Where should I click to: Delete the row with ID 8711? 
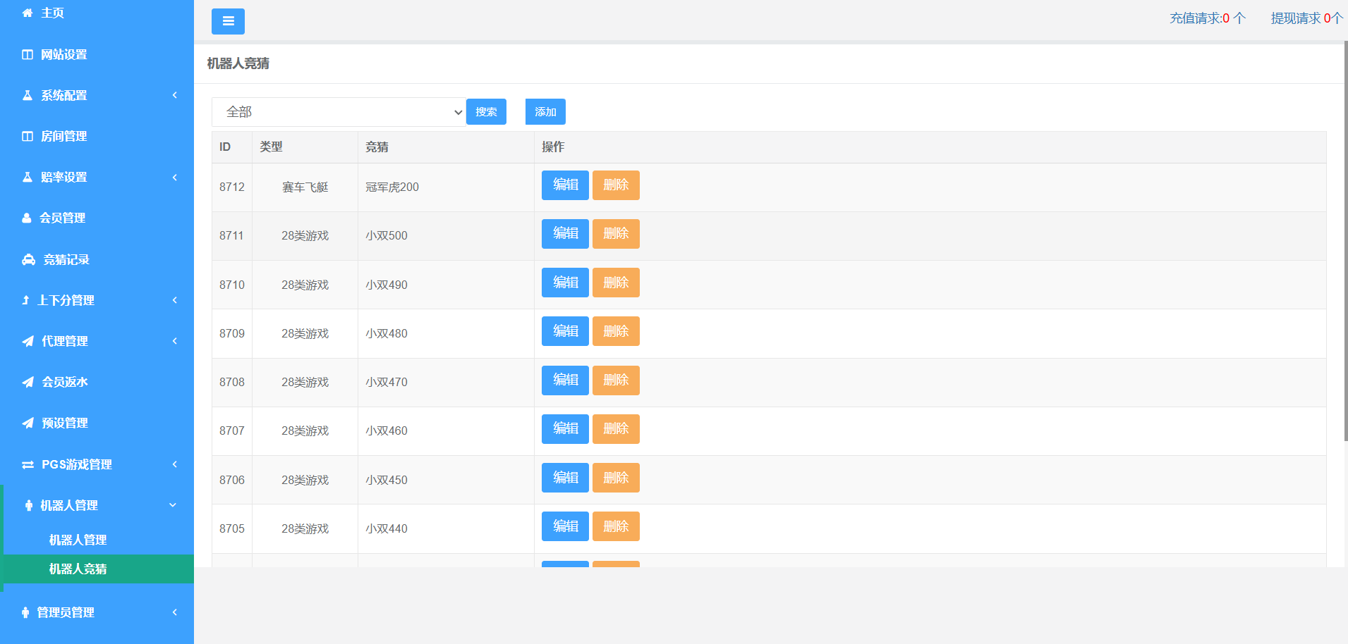(x=615, y=234)
